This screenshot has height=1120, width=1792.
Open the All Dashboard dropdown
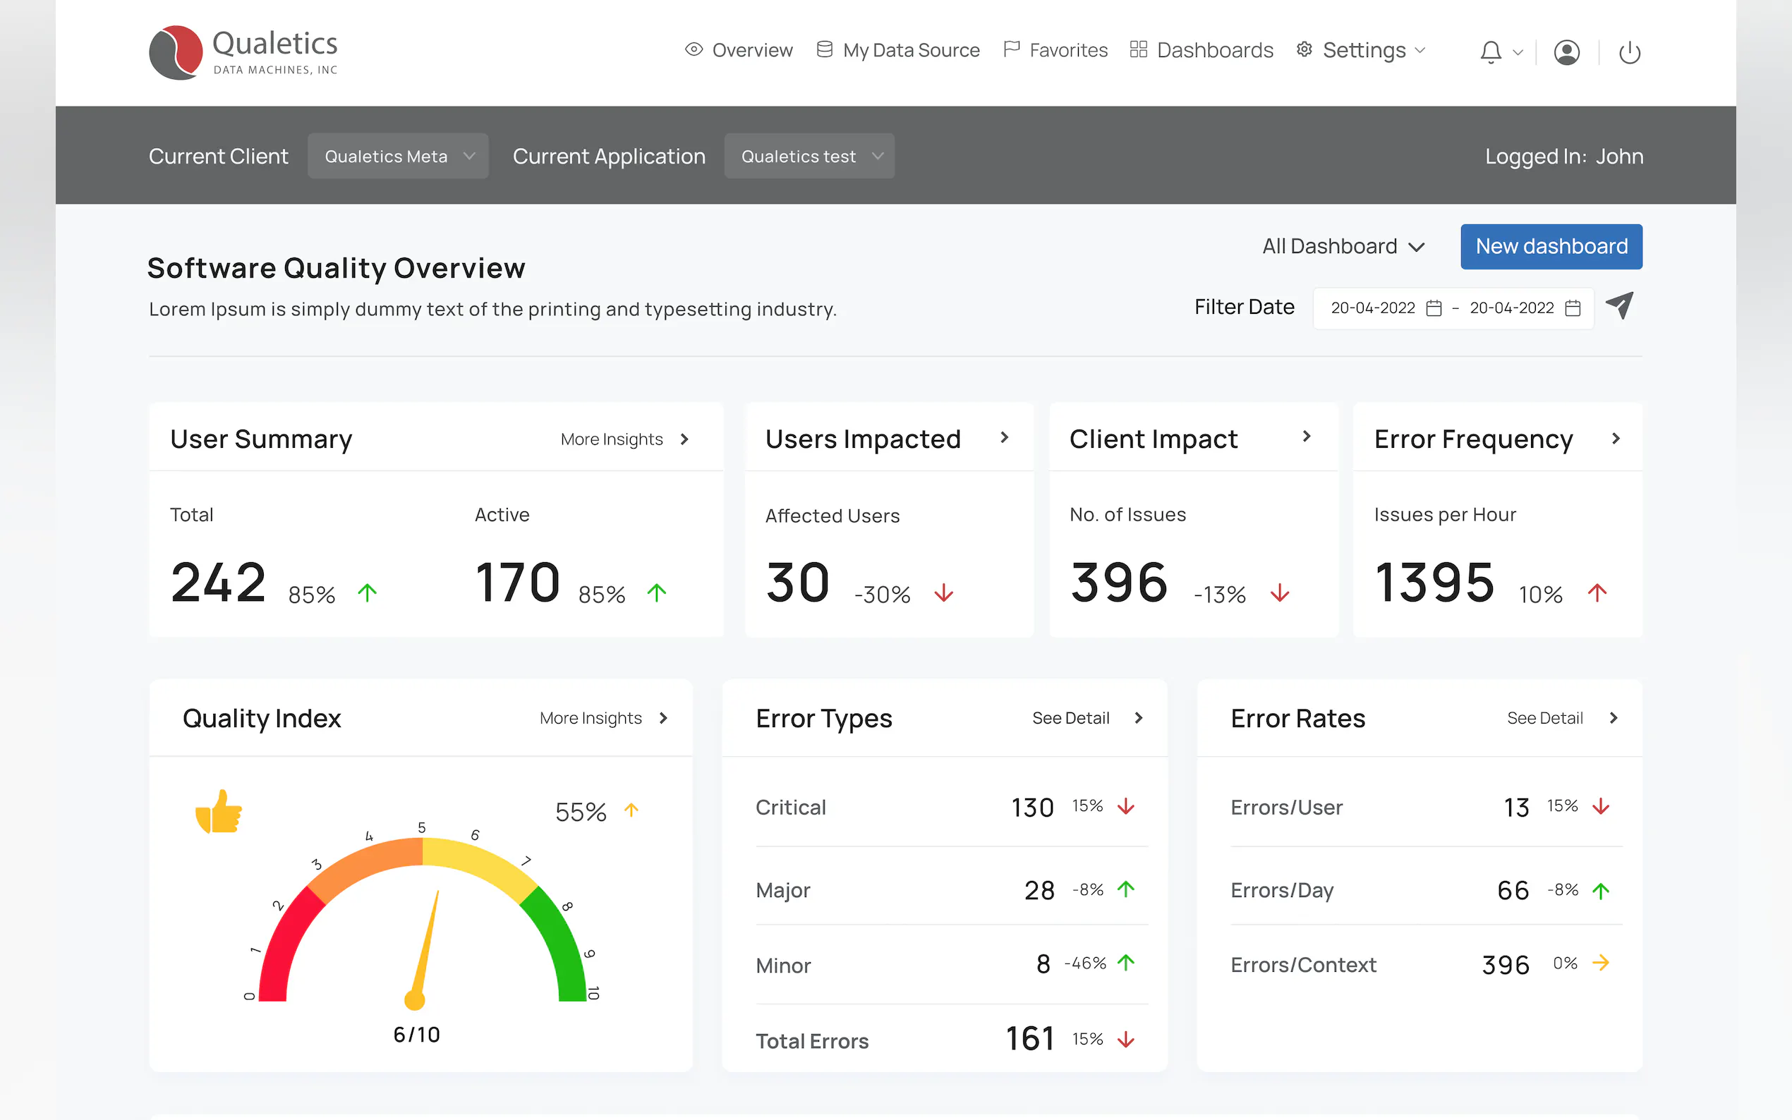click(x=1343, y=247)
